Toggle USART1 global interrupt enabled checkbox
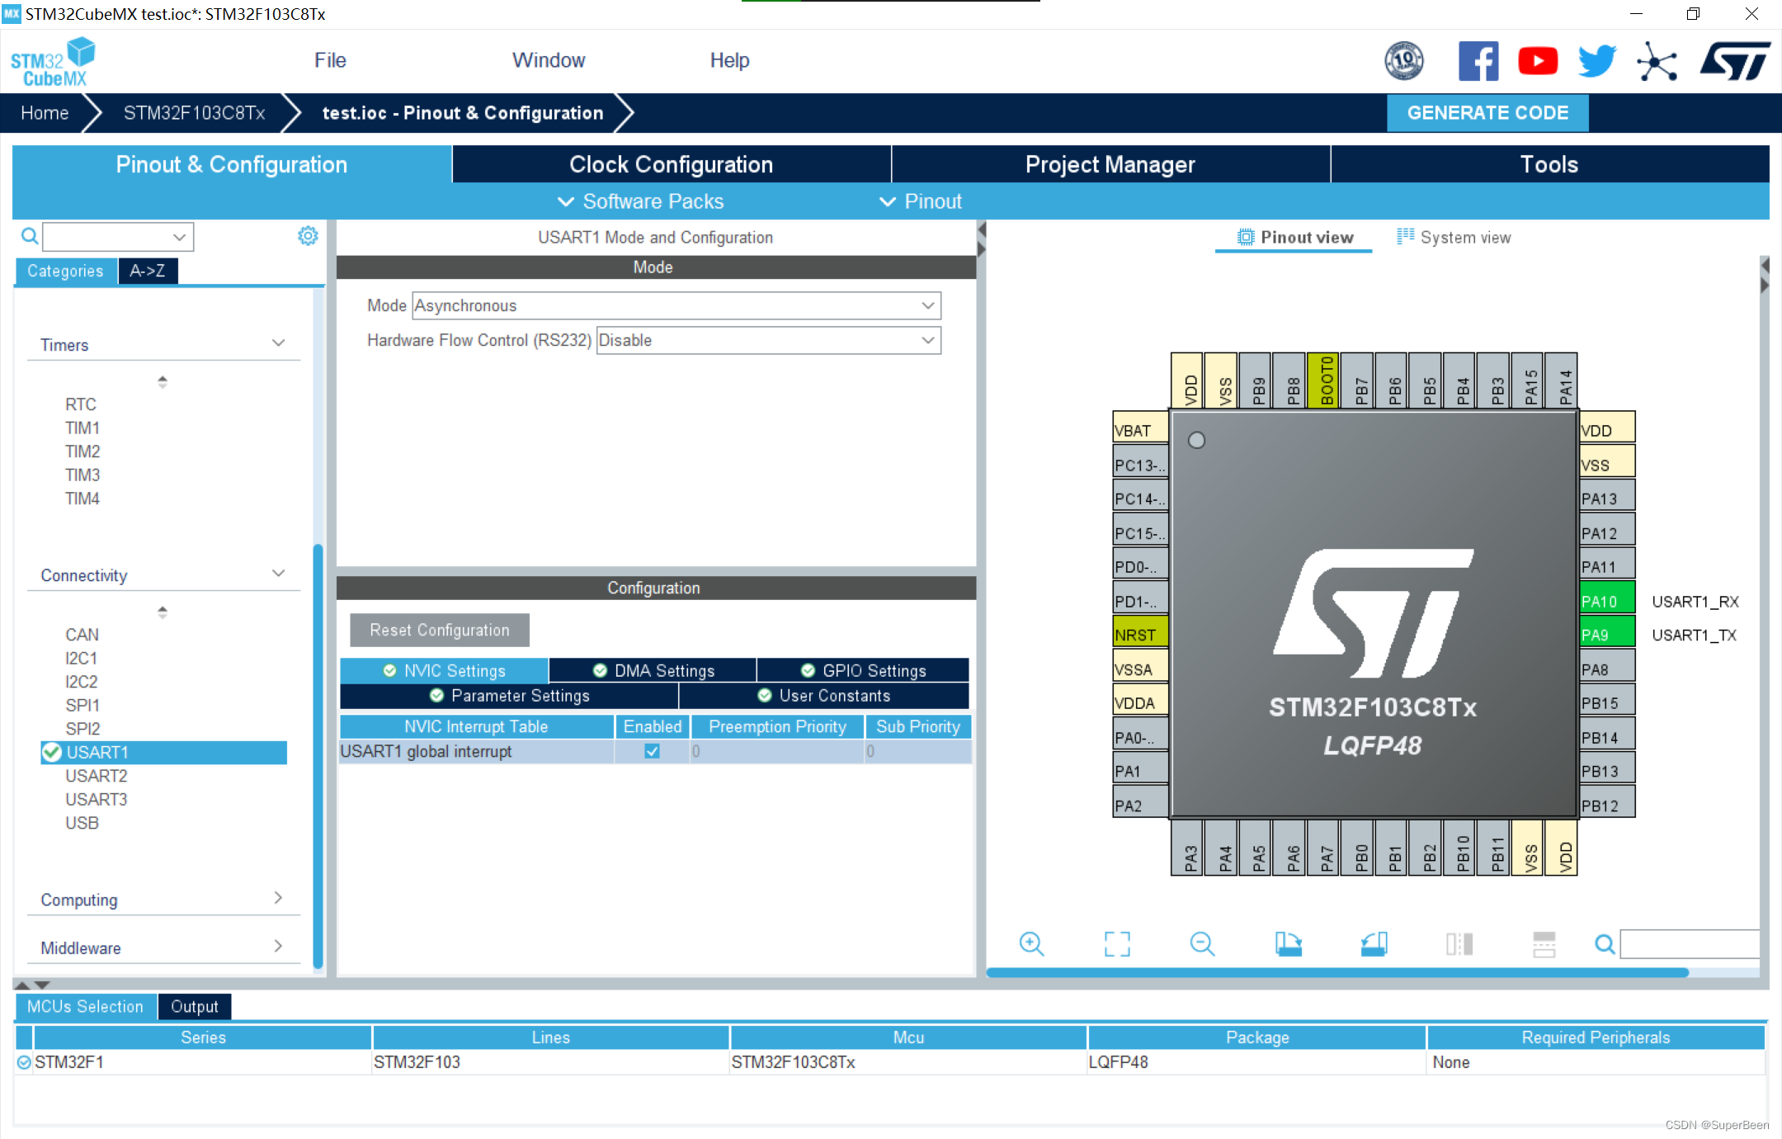 click(652, 751)
